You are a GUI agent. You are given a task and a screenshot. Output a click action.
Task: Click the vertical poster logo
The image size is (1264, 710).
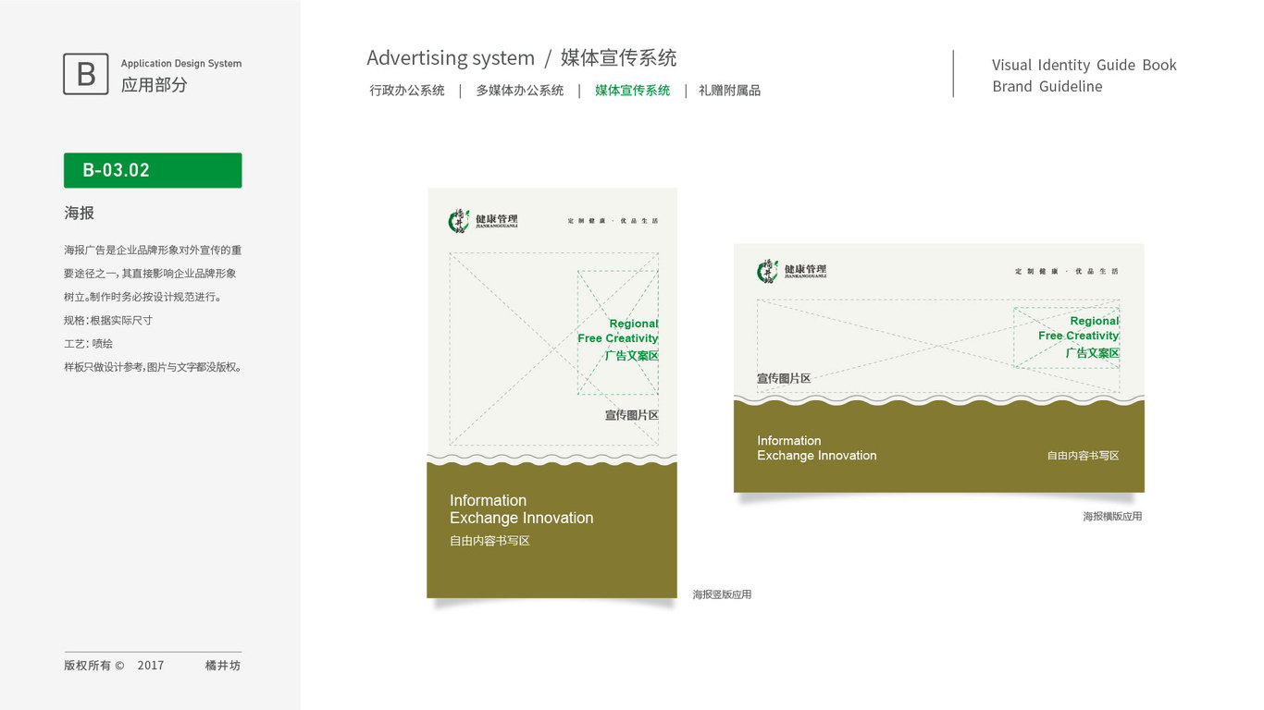tap(483, 220)
